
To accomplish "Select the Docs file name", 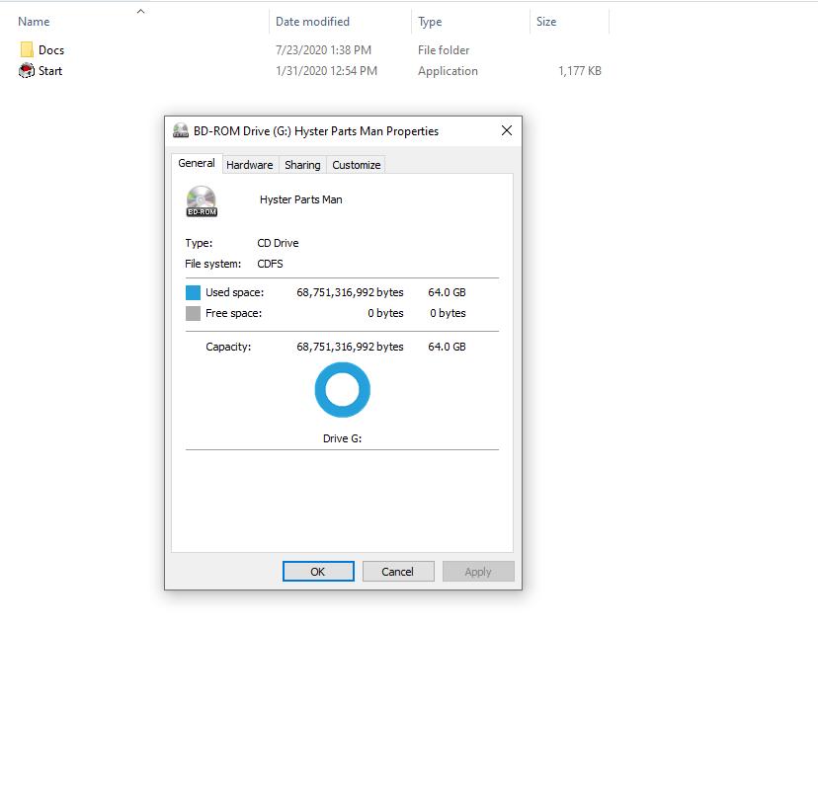I will (51, 50).
